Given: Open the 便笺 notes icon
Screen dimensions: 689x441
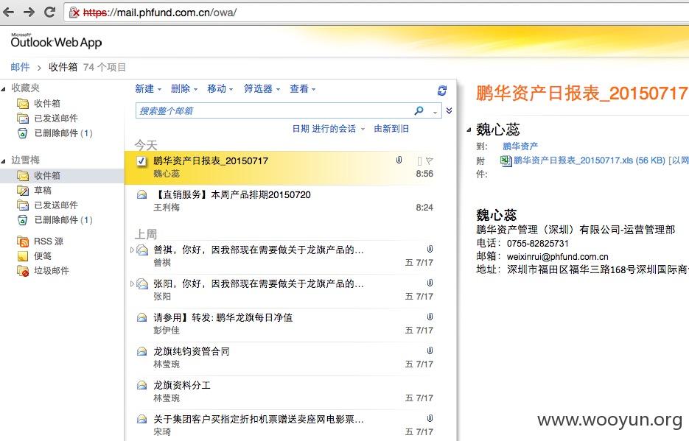Looking at the screenshot, I should [23, 255].
